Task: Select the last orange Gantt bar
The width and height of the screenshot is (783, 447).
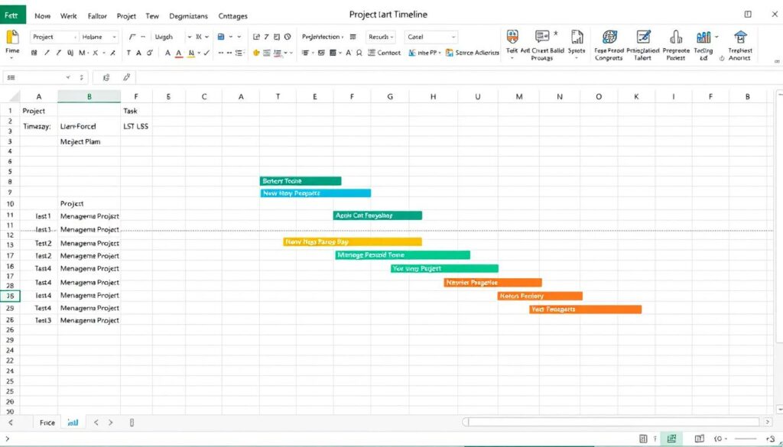Action: click(585, 309)
